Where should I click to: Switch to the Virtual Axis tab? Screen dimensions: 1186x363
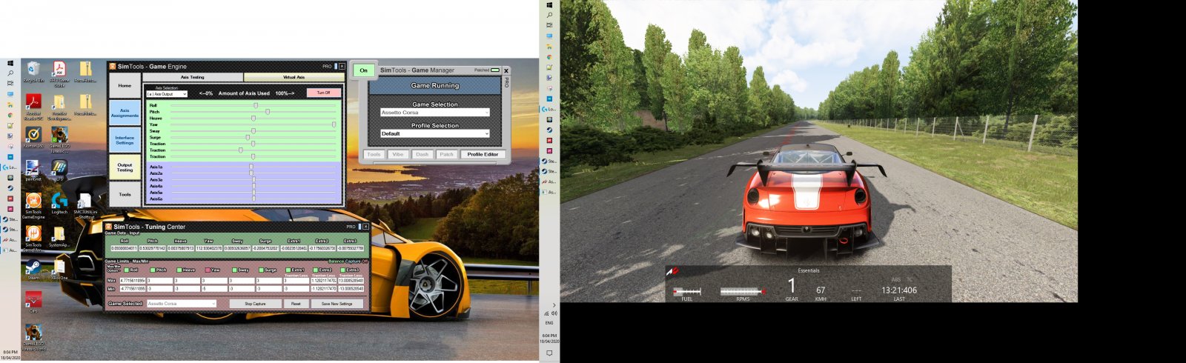coord(294,77)
